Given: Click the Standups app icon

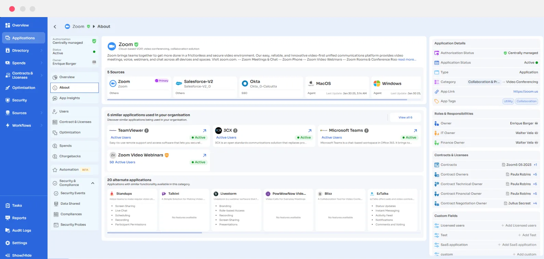Looking at the screenshot, I should [112, 194].
